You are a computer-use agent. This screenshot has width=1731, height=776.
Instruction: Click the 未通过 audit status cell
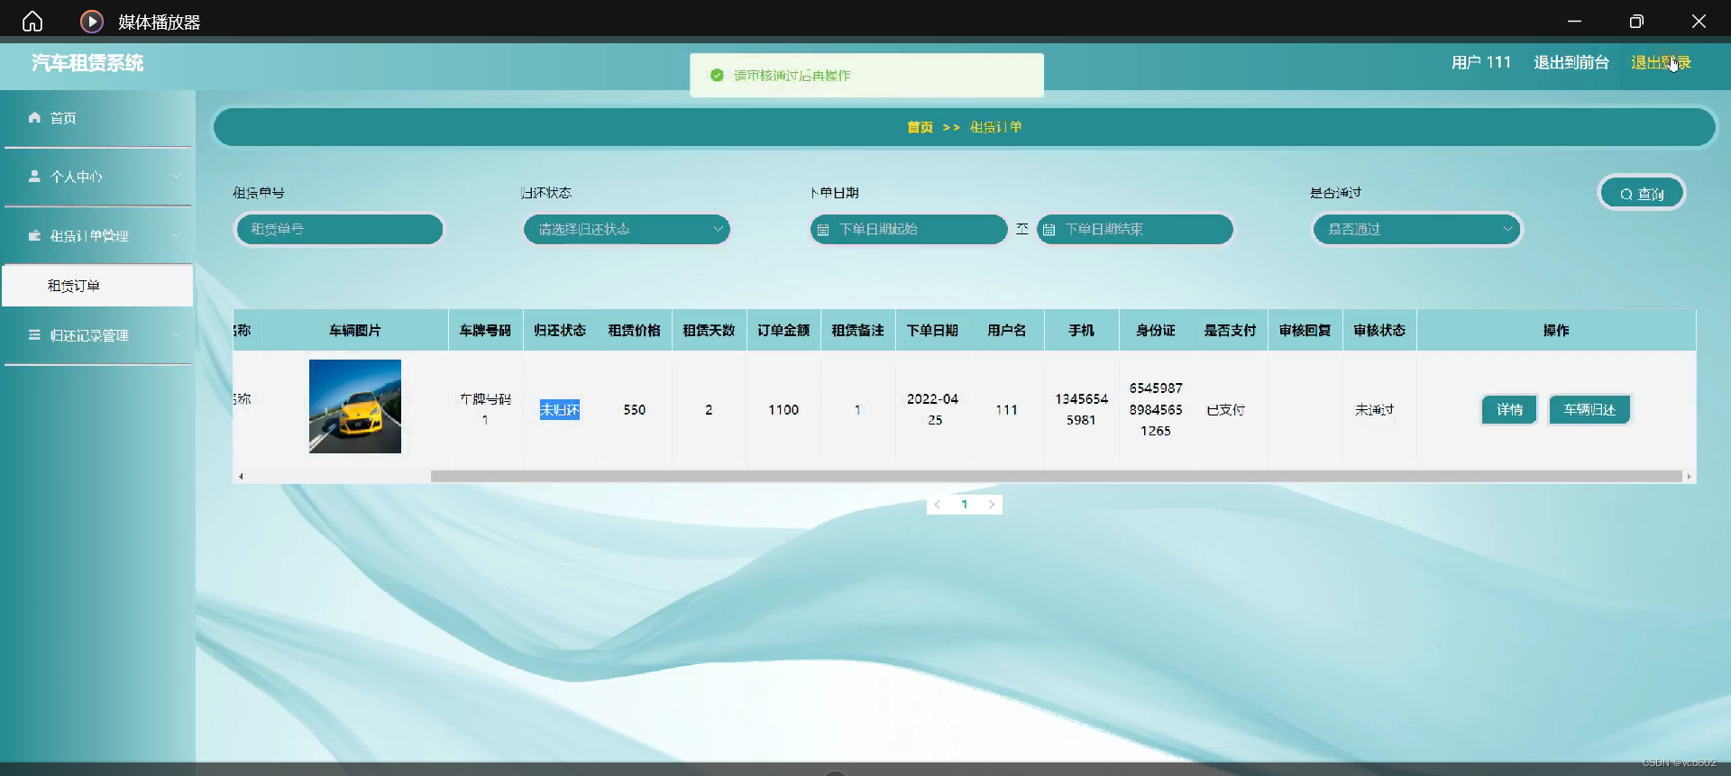coord(1374,410)
